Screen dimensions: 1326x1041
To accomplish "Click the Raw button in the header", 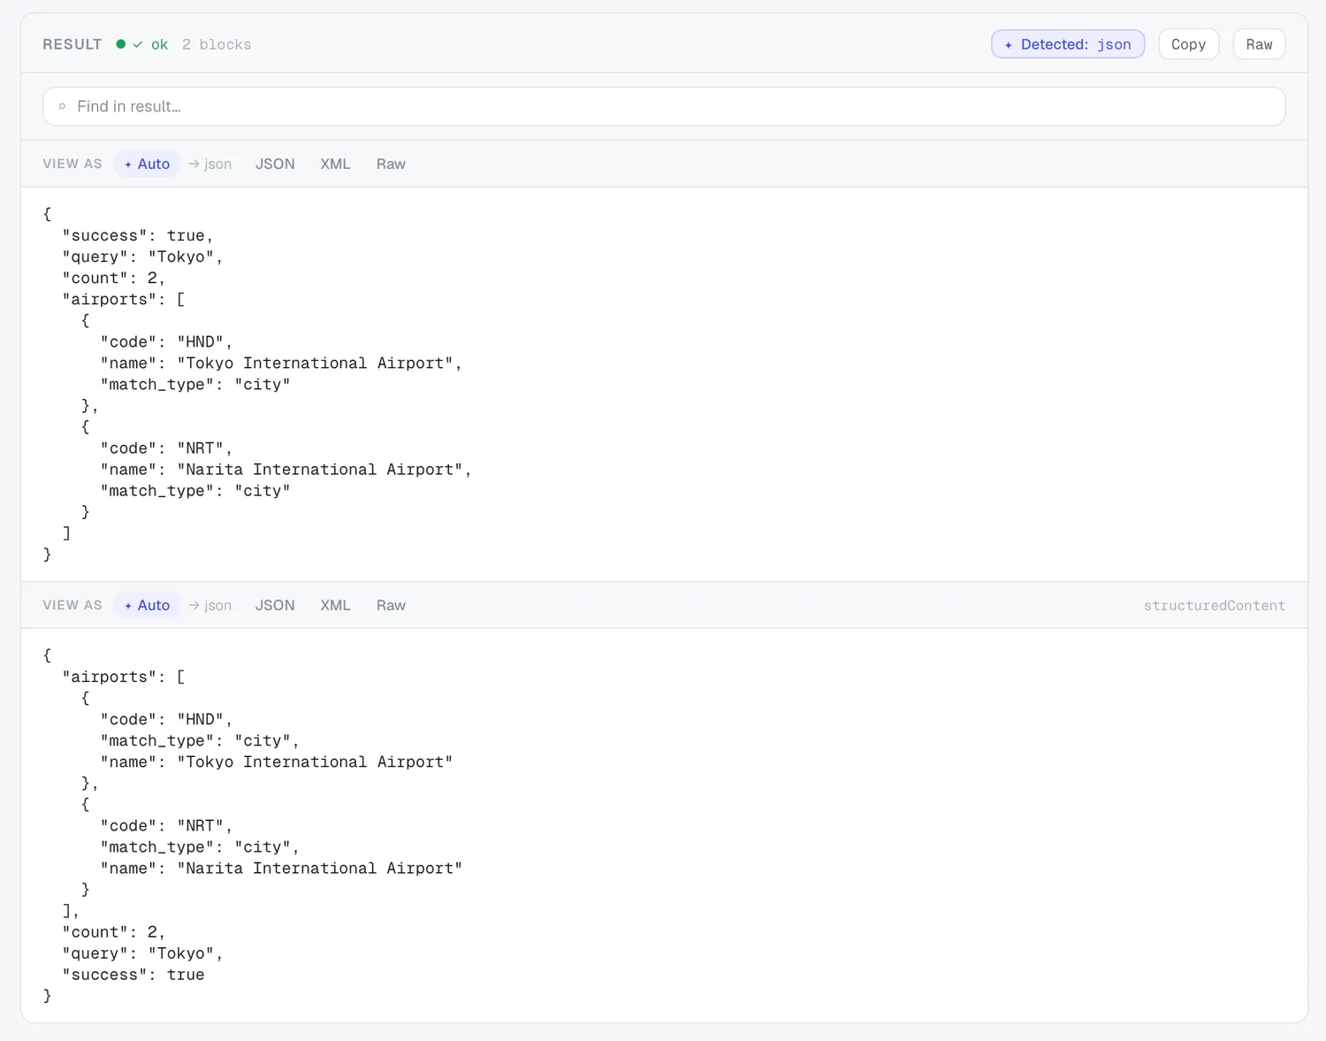I will point(1259,44).
